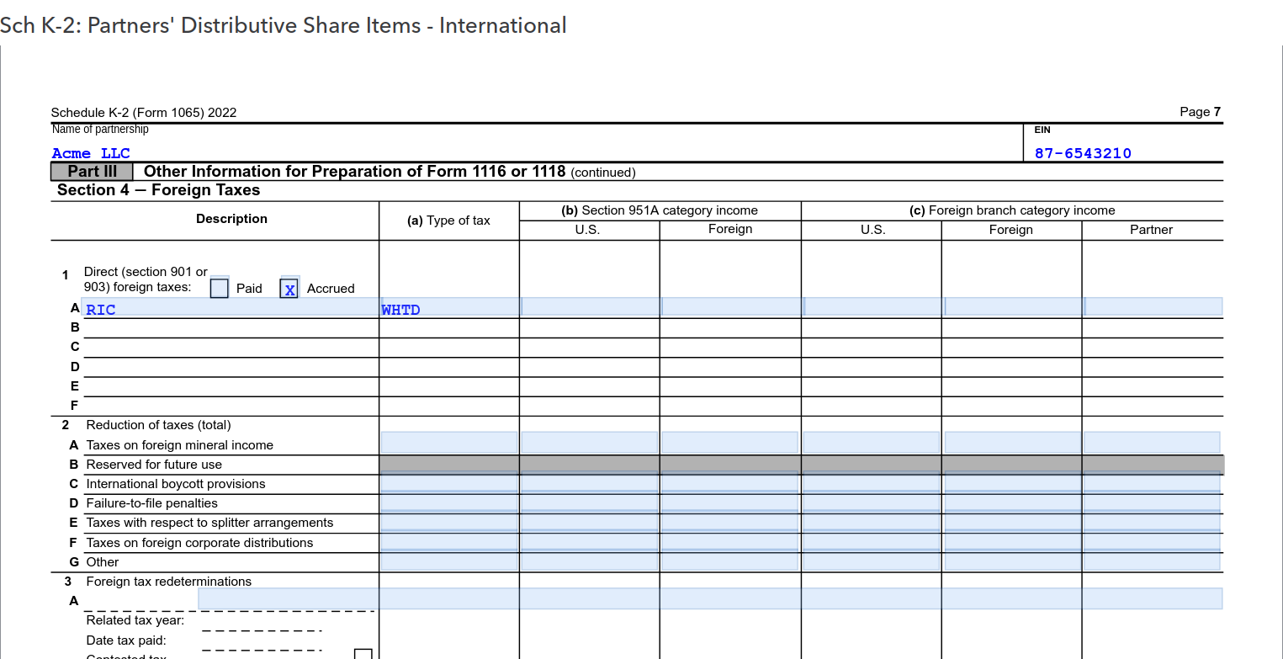Click row A Section 951A U.S. field
Image resolution: width=1283 pixels, height=659 pixels.
pos(590,307)
